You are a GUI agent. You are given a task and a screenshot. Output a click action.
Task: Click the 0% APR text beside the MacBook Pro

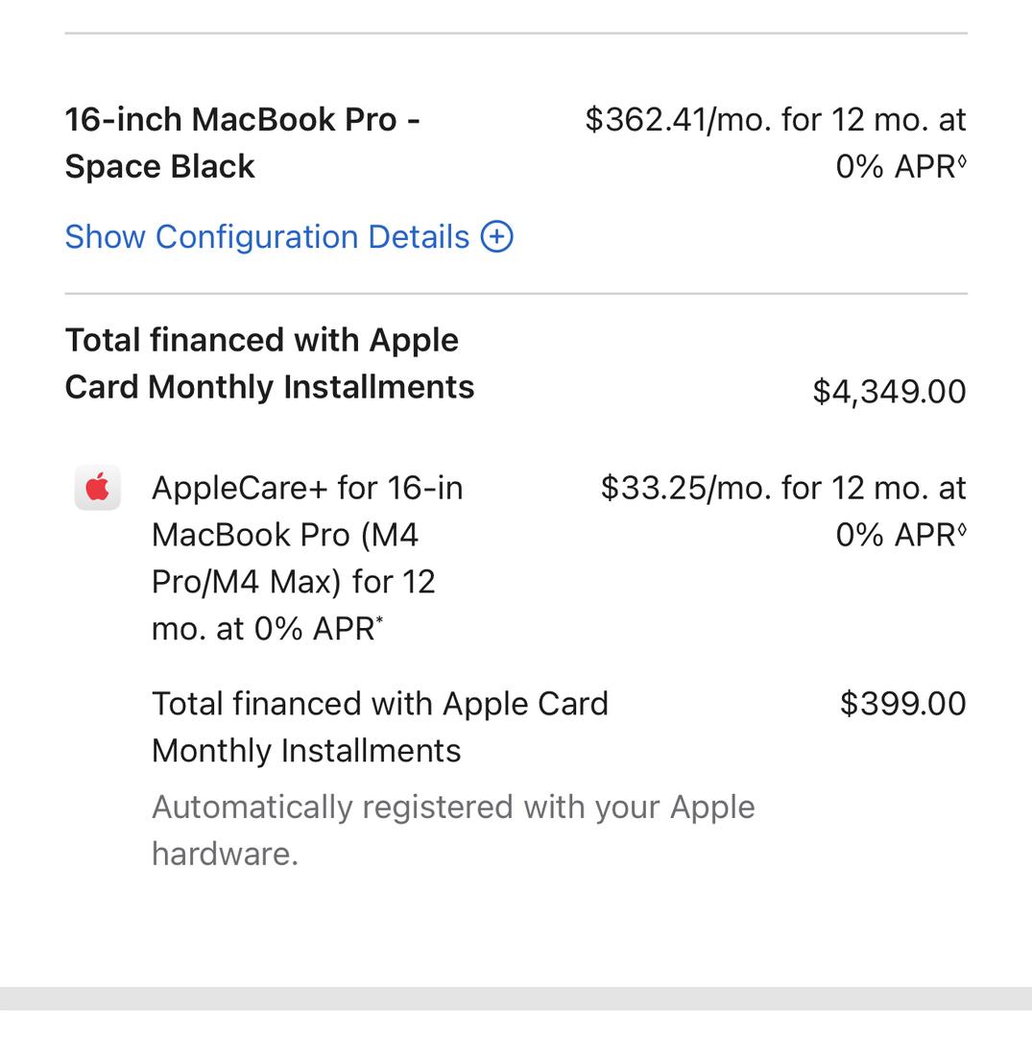(895, 167)
